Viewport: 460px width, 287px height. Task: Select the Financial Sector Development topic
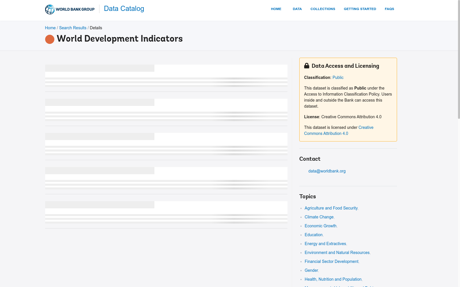coord(331,261)
